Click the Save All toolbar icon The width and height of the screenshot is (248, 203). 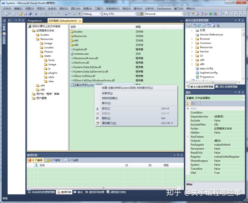pyautogui.click(x=30, y=14)
